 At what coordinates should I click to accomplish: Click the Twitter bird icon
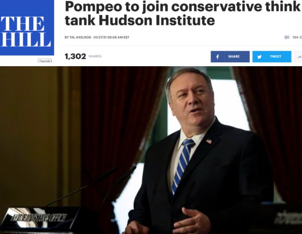tap(259, 57)
